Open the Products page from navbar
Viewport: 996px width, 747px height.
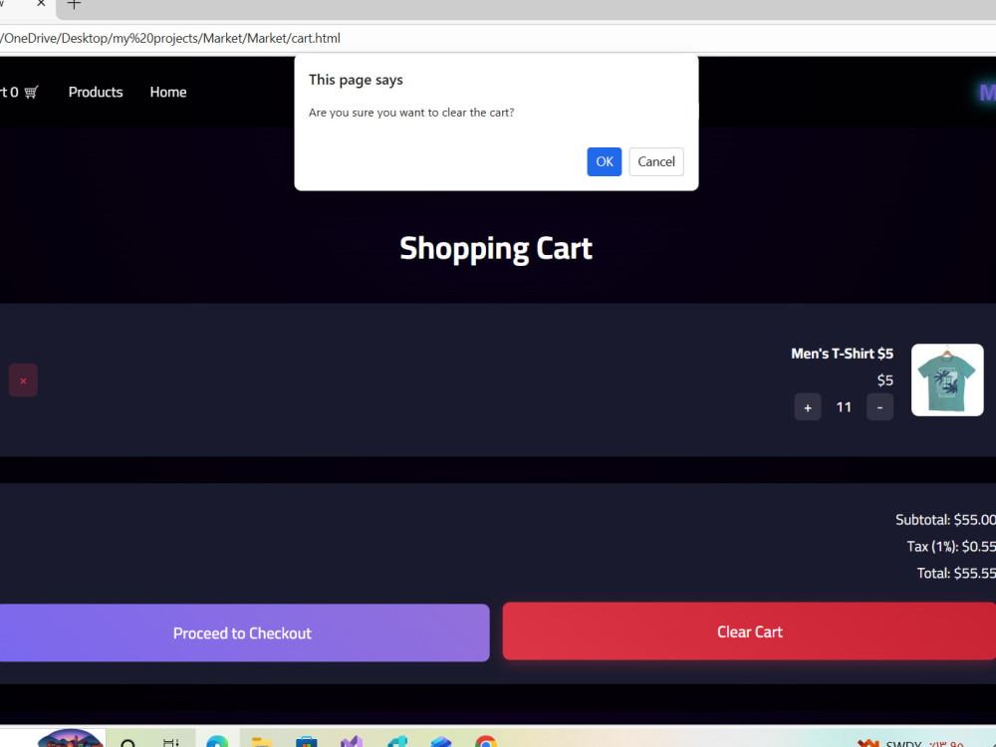[96, 92]
